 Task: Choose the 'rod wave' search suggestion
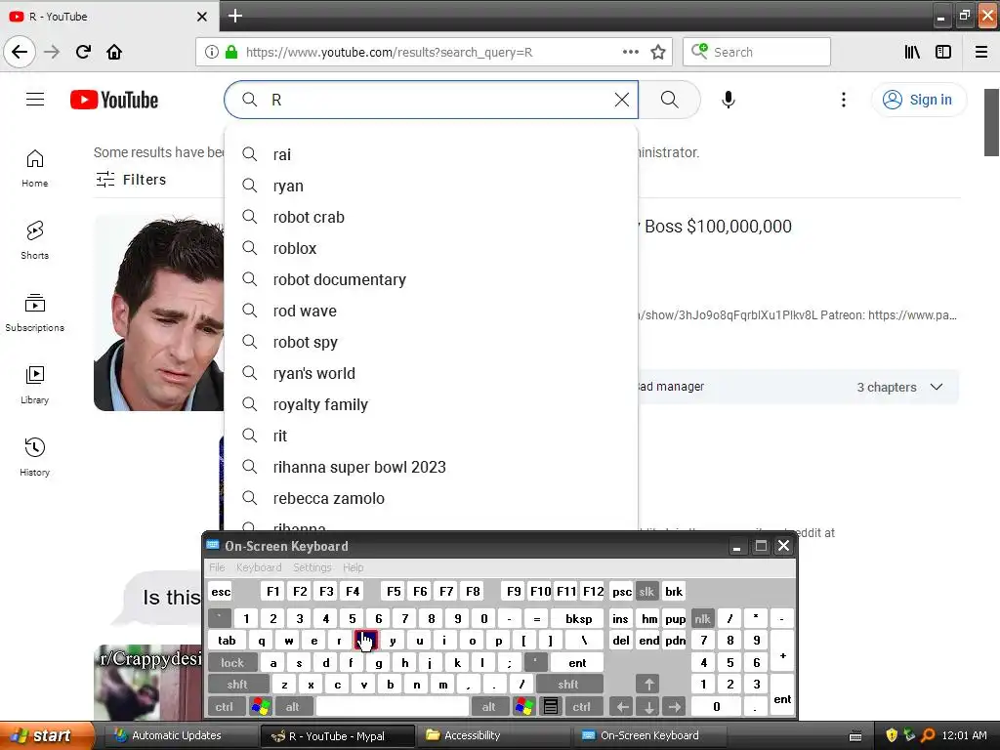(x=431, y=311)
